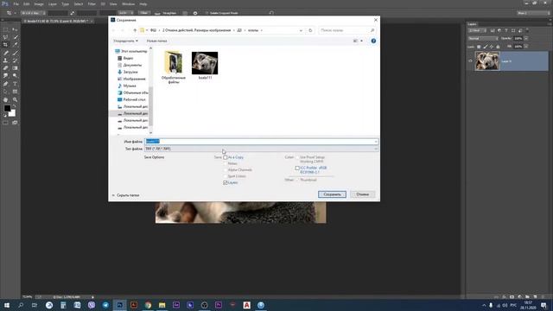Viewport: 553px width, 311px height.
Task: Select the Move tool in Photoshop toolbar
Action: tap(15, 29)
